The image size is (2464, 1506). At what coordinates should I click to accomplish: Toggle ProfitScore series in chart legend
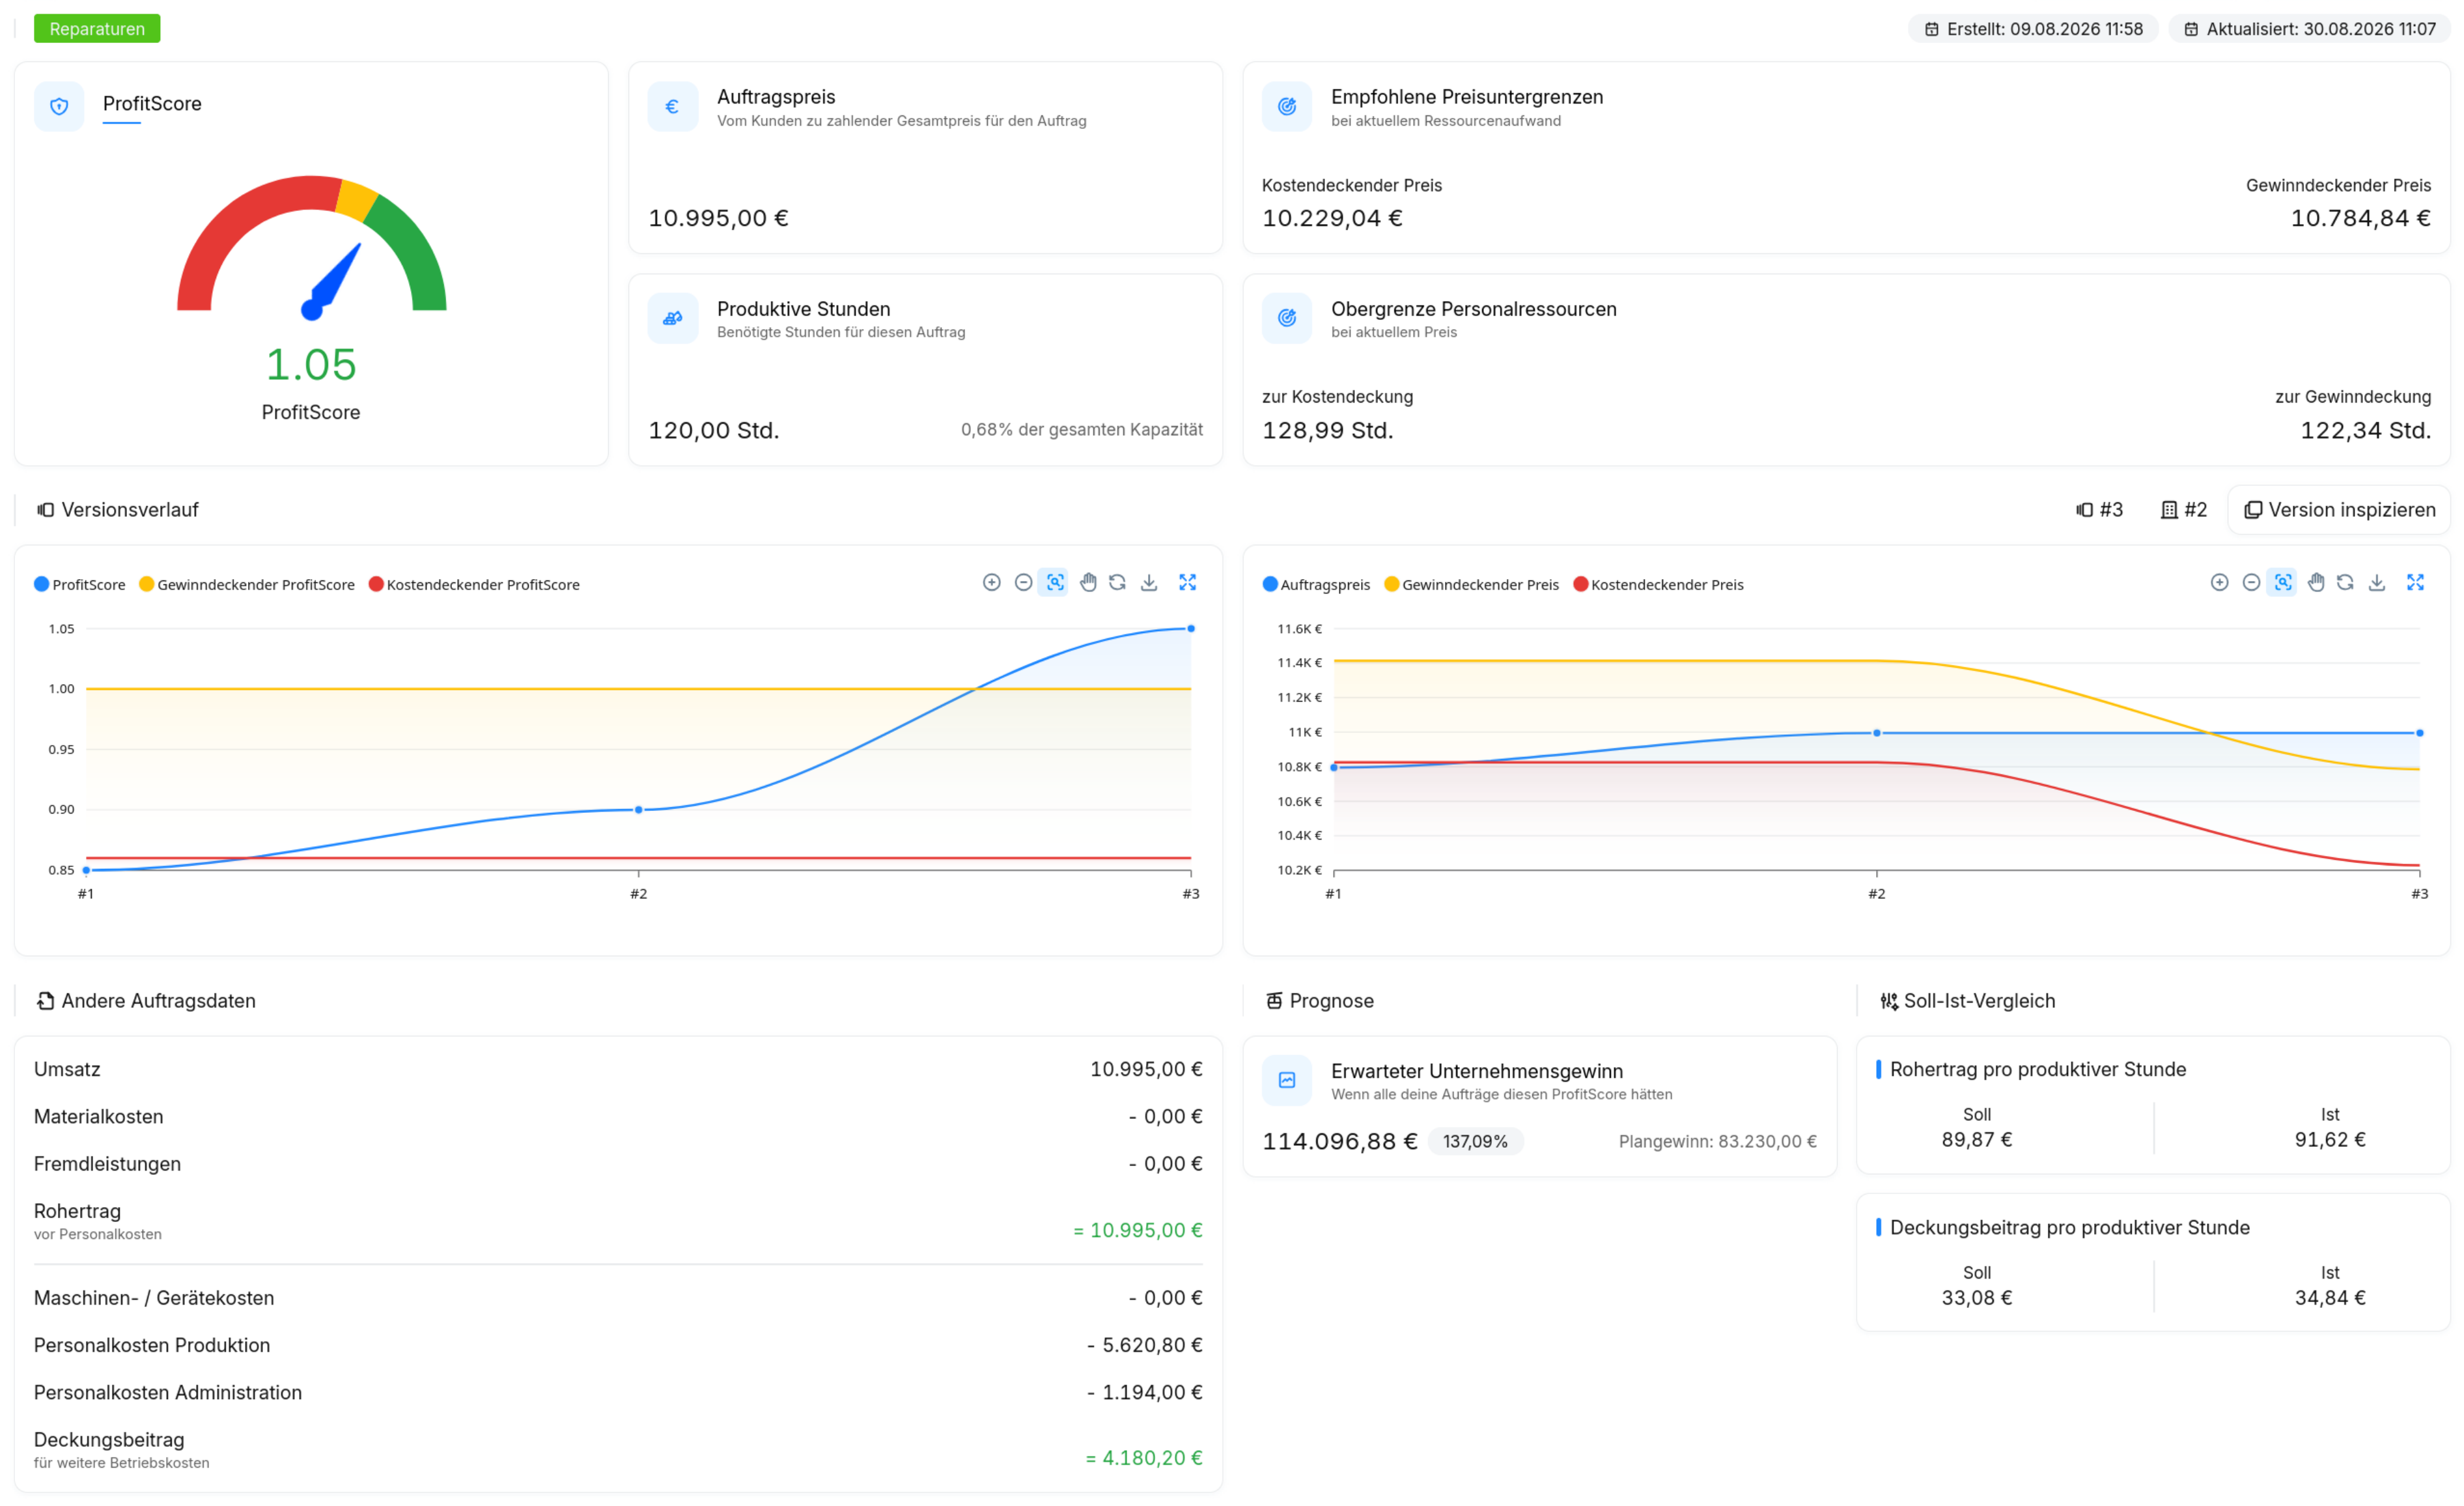pos(80,584)
